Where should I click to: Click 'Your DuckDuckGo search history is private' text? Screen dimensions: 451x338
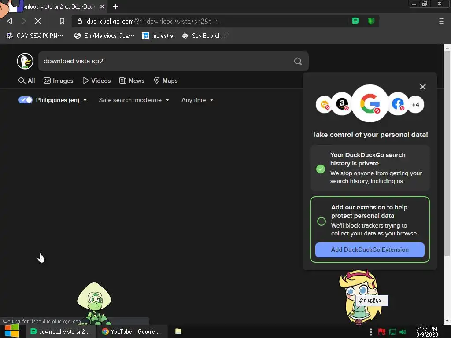point(368,159)
